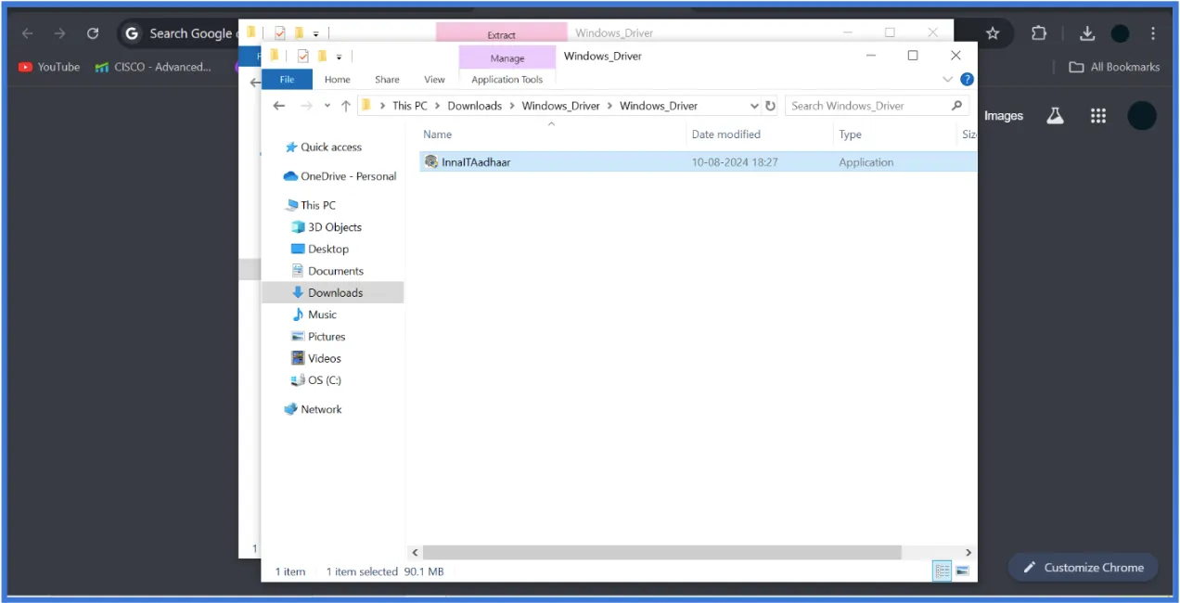Open the YouTube bookmark
The image size is (1180, 603).
(x=49, y=67)
